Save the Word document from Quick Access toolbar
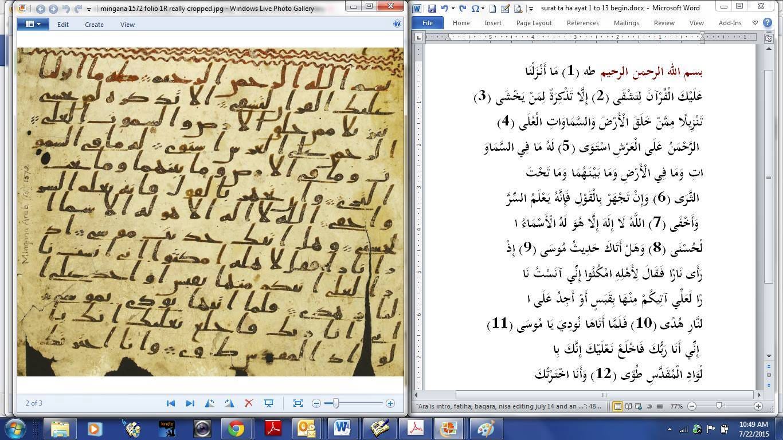 433,9
